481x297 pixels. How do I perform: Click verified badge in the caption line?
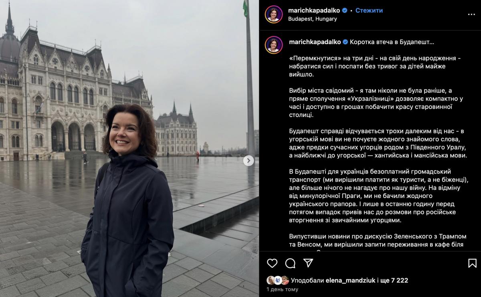click(x=346, y=42)
